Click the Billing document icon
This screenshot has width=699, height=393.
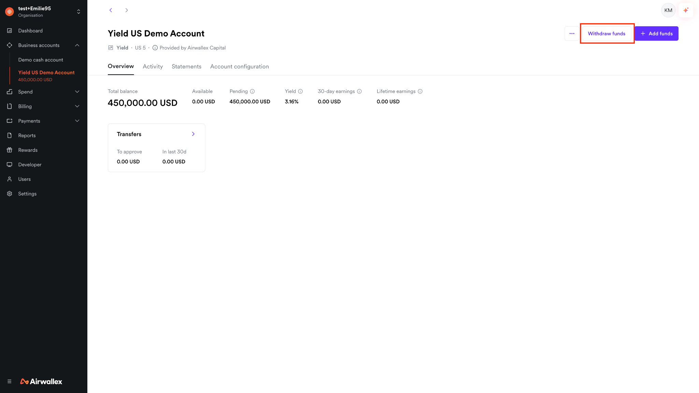(x=10, y=106)
